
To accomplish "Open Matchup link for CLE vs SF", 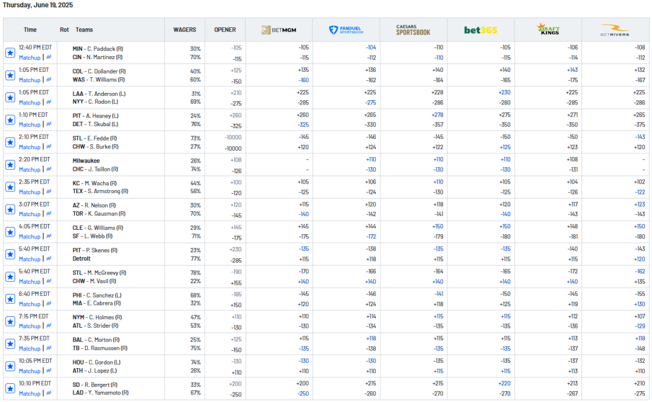I will click(x=30, y=237).
